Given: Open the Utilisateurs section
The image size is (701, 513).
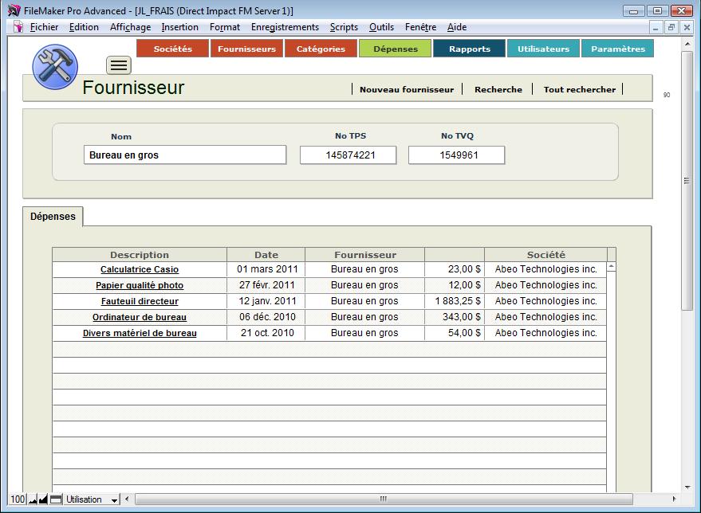Looking at the screenshot, I should (x=543, y=49).
